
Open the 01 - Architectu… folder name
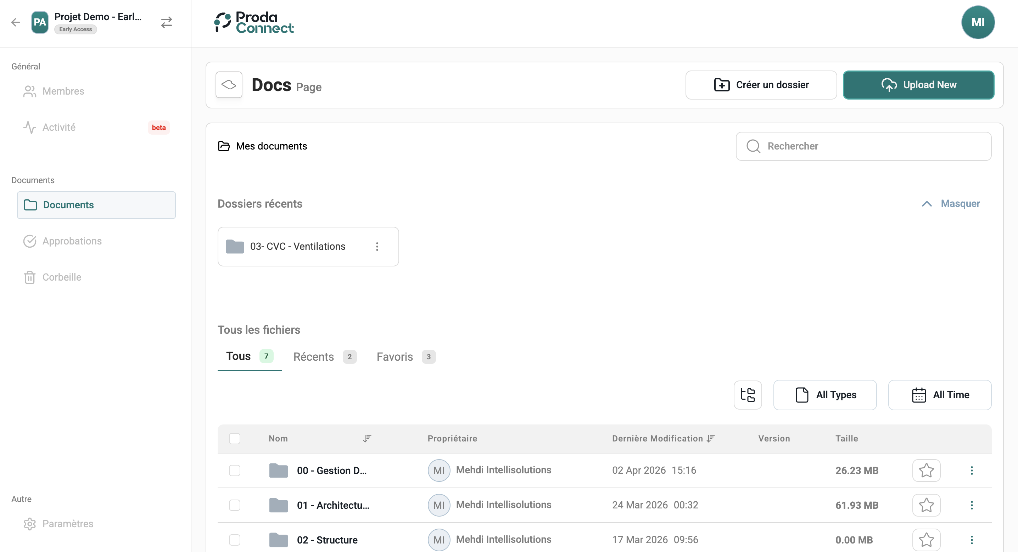click(333, 505)
